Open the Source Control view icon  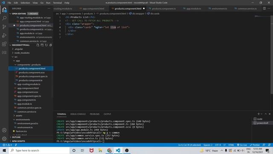tap(4, 27)
